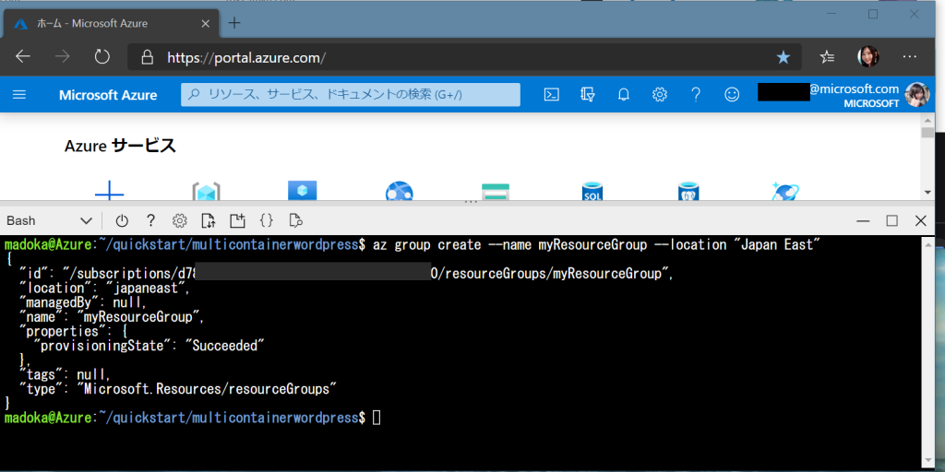
Task: Focus the Azure resource search box
Action: (x=350, y=95)
